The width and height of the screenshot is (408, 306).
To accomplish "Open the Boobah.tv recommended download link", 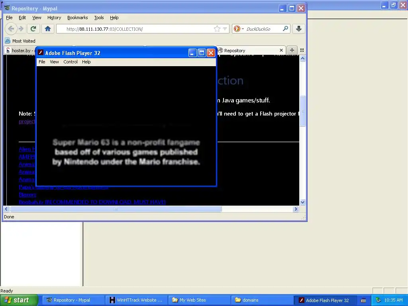I will [x=92, y=202].
